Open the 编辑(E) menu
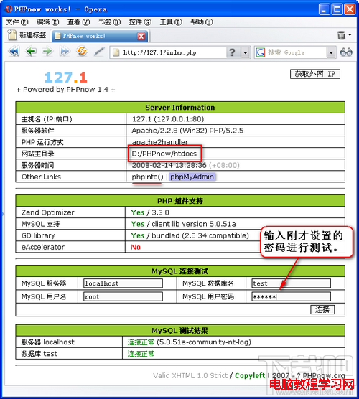Viewport: 359px width, 399px height. (x=48, y=22)
